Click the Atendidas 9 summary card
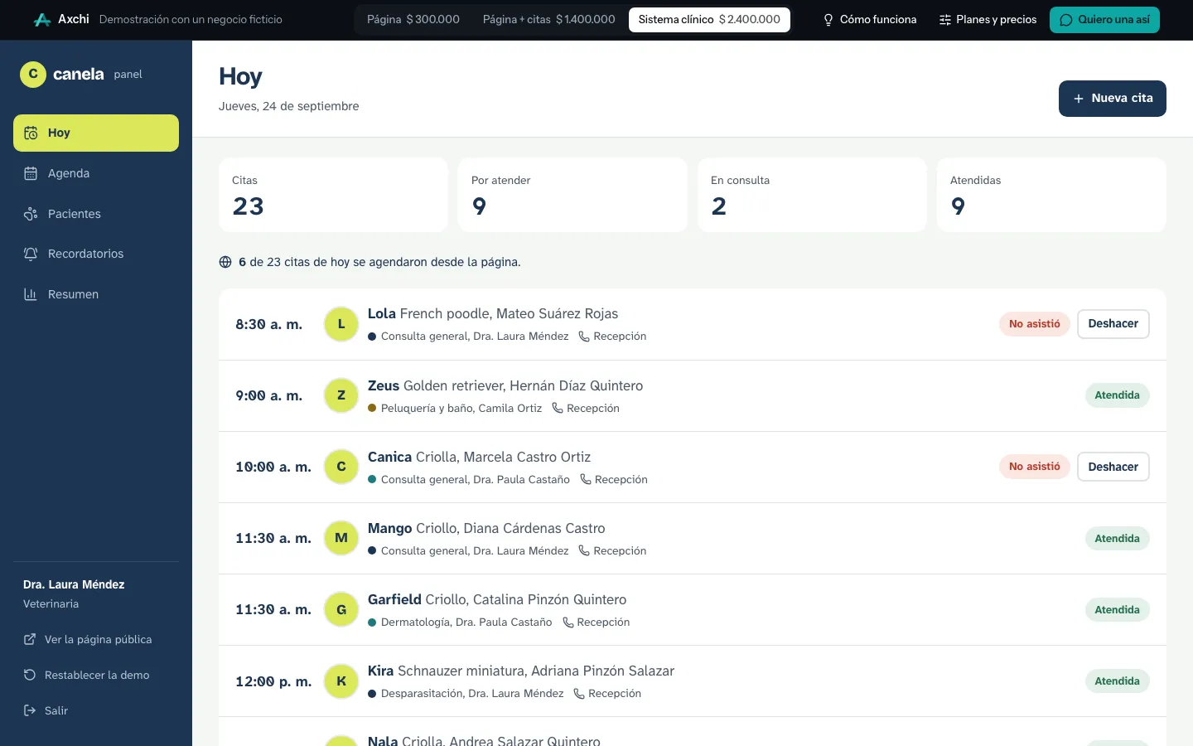Viewport: 1193px width, 746px height. (1051, 195)
